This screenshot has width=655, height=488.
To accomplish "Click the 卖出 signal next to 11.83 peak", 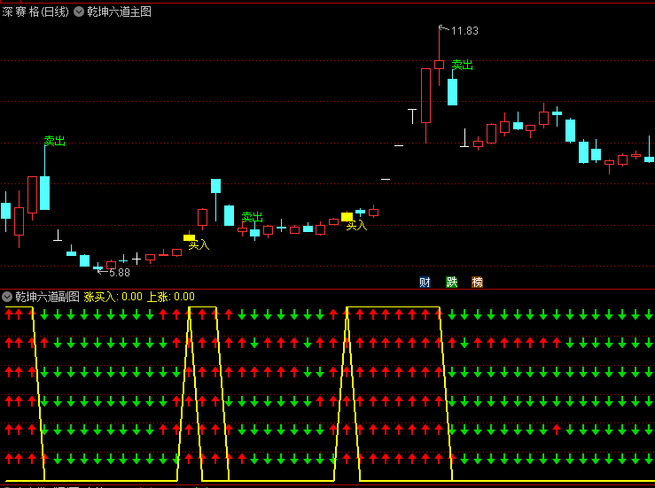I will tap(462, 65).
